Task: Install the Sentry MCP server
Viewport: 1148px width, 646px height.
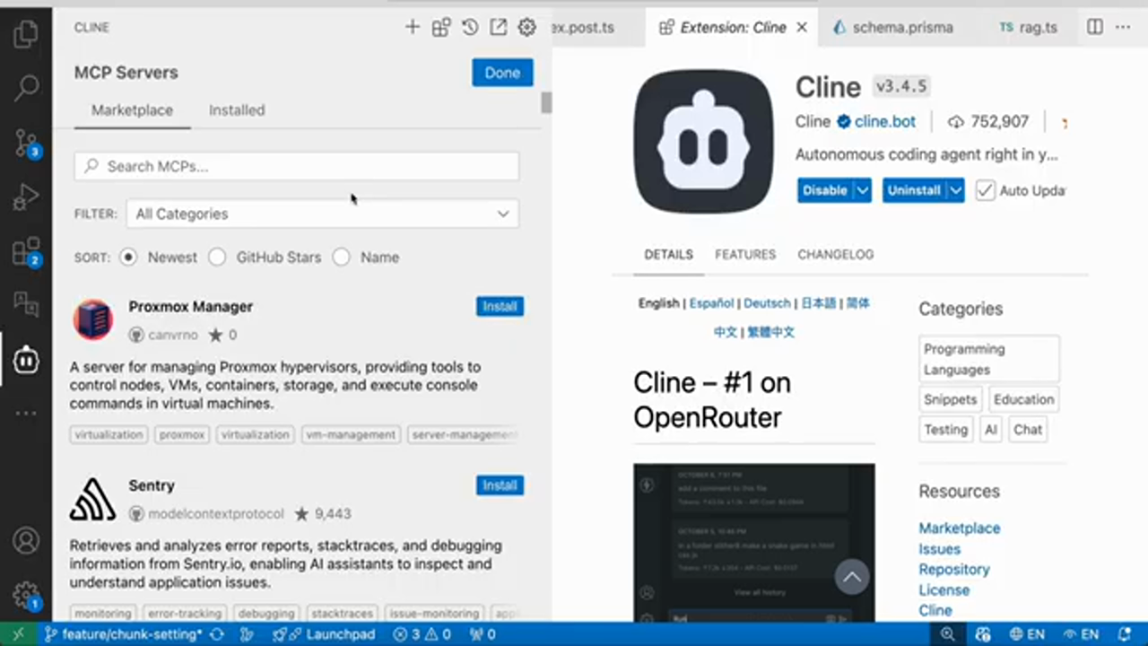Action: (x=500, y=485)
